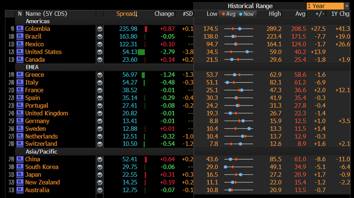Select the South Korea row name

(42, 167)
